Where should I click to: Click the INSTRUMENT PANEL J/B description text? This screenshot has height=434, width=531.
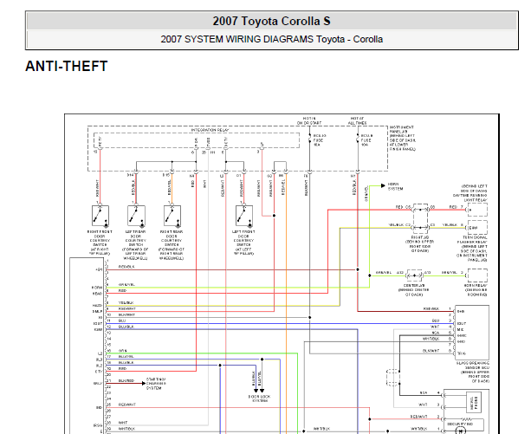point(402,138)
